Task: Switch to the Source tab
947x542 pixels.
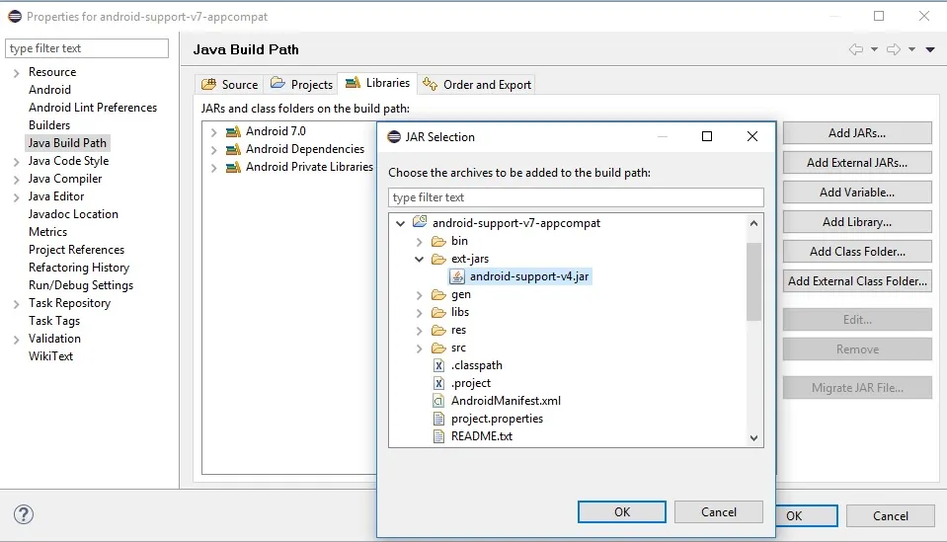Action: 229,85
